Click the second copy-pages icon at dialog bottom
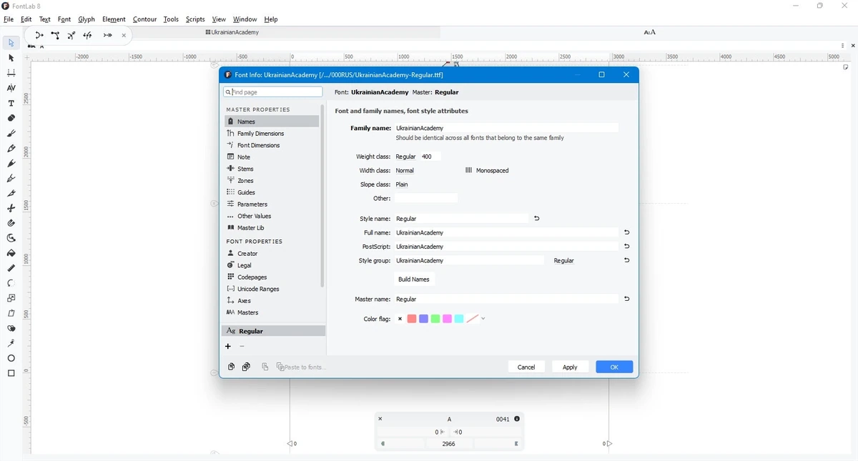The height and width of the screenshot is (461, 858). coord(246,367)
